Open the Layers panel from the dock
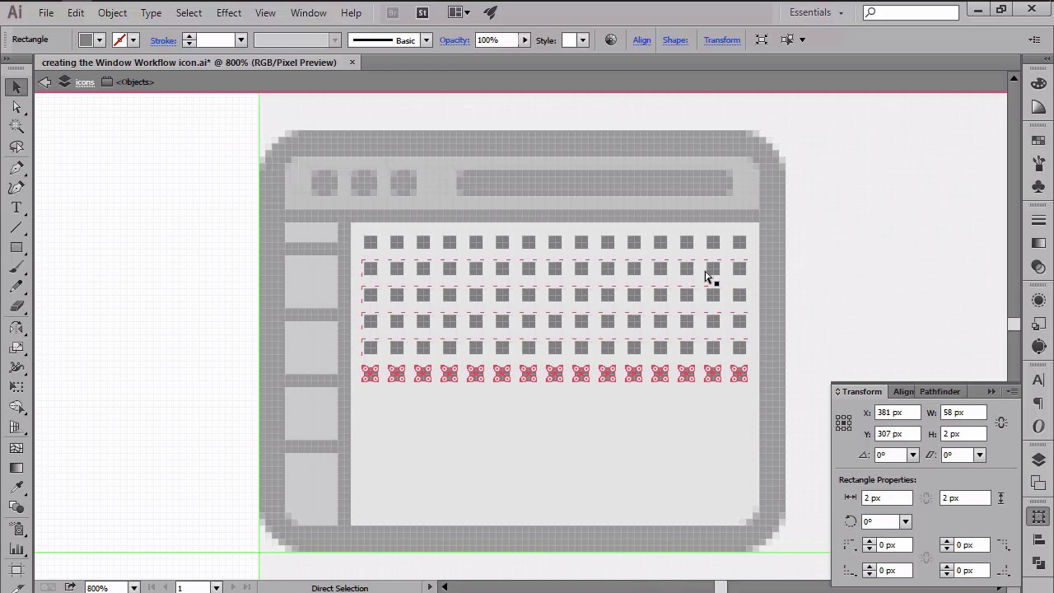 coord(1038,460)
